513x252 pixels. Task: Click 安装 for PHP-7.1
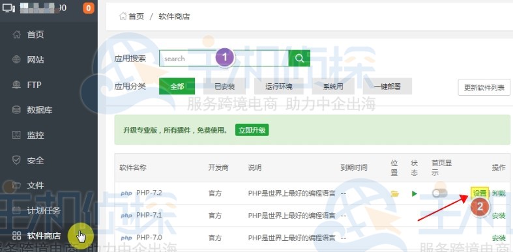click(499, 216)
